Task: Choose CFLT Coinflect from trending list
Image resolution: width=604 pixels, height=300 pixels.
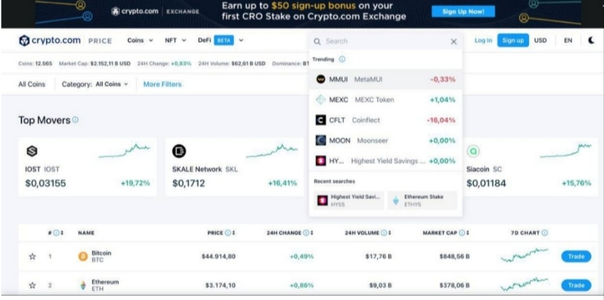Action: click(386, 120)
